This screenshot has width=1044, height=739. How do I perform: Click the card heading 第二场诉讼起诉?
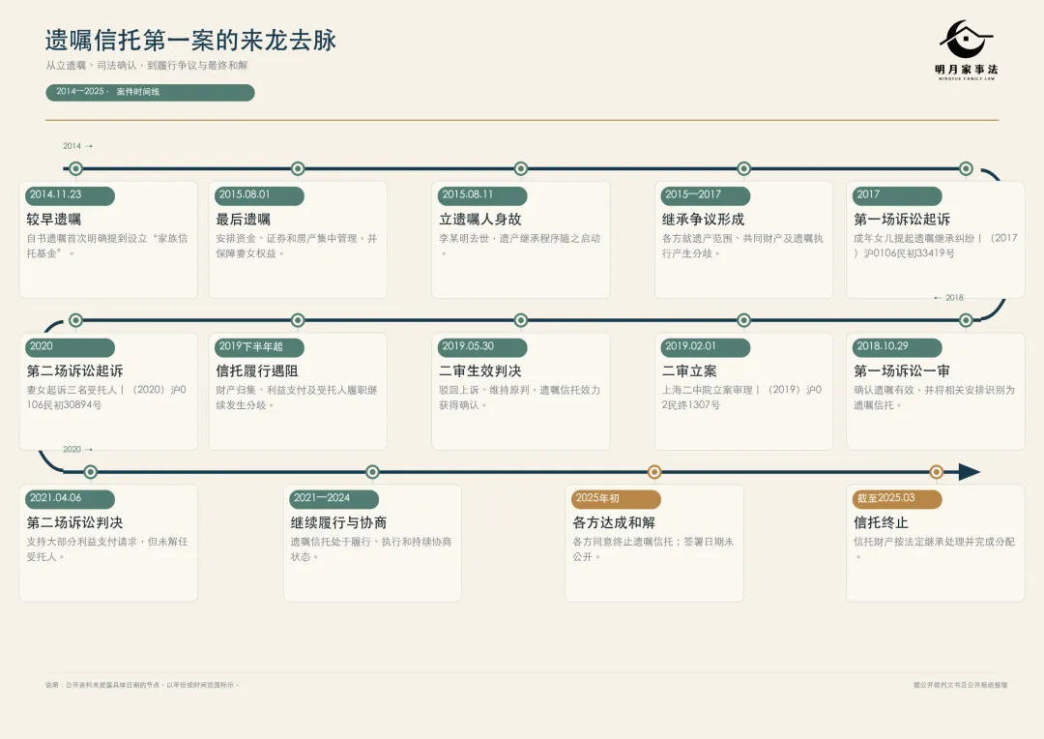[74, 371]
